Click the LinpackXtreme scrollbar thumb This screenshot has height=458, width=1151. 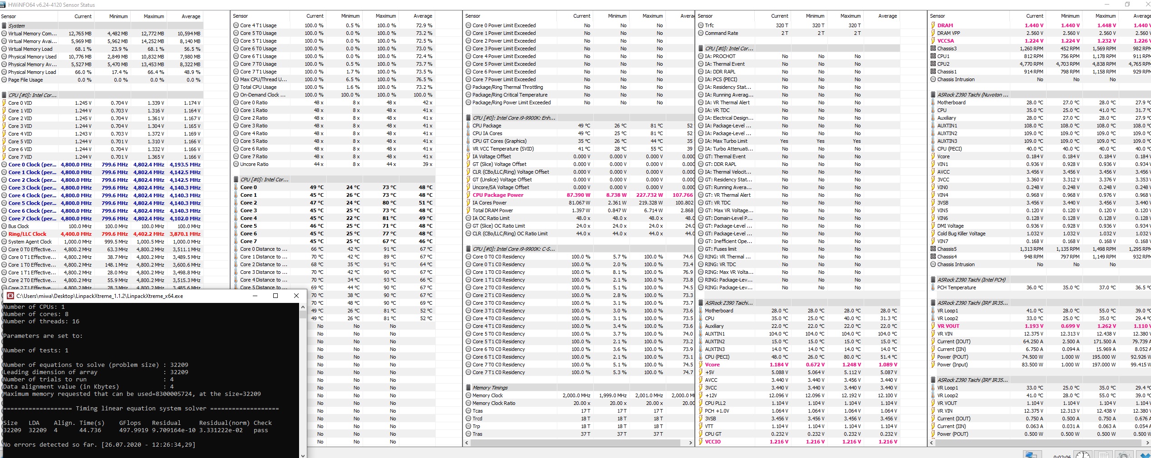303,314
